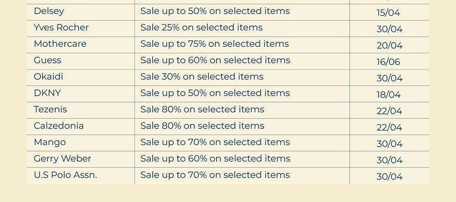Click the Mango brand name
This screenshot has width=456, height=202.
coord(50,142)
